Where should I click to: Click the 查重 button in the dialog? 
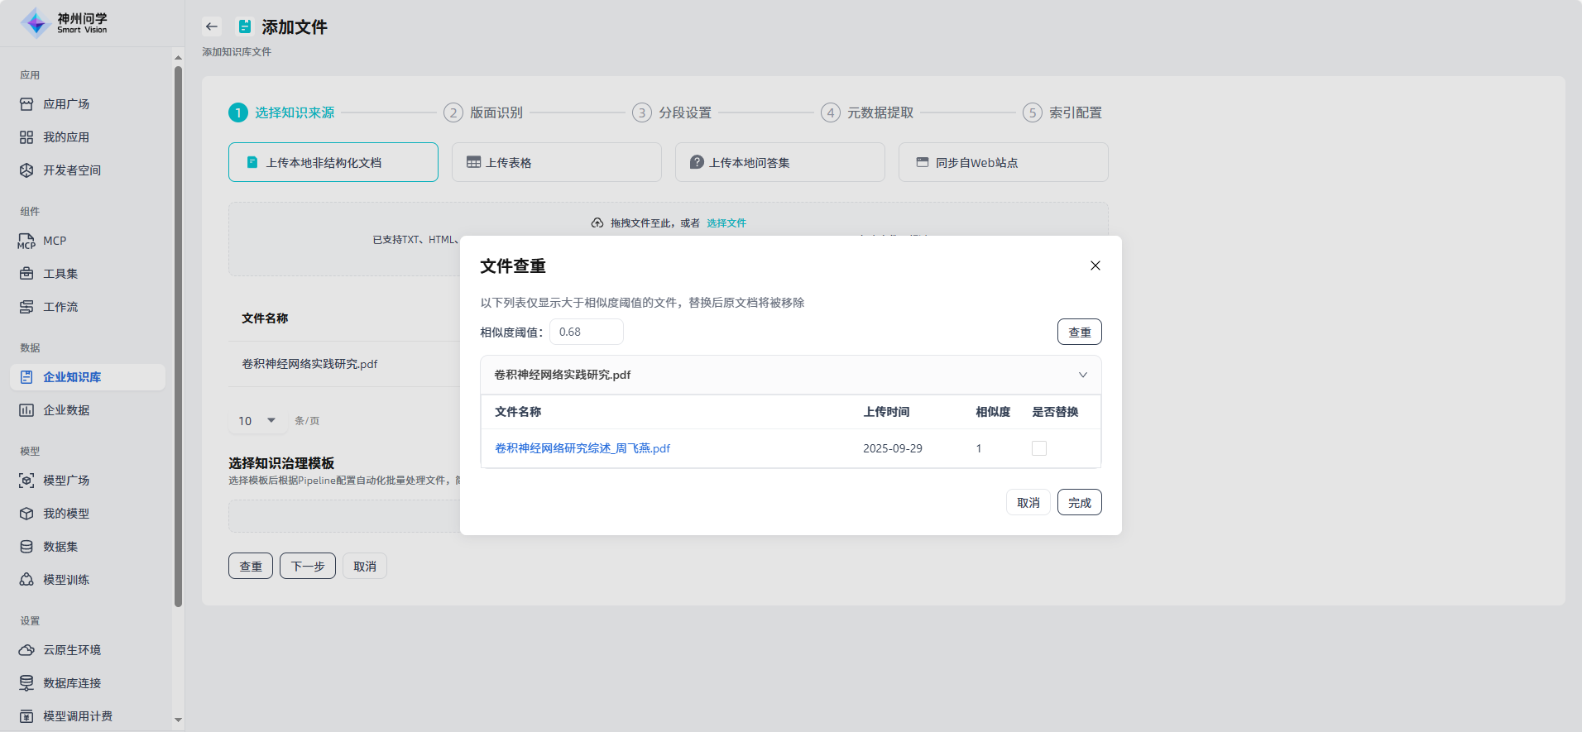pyautogui.click(x=1079, y=332)
